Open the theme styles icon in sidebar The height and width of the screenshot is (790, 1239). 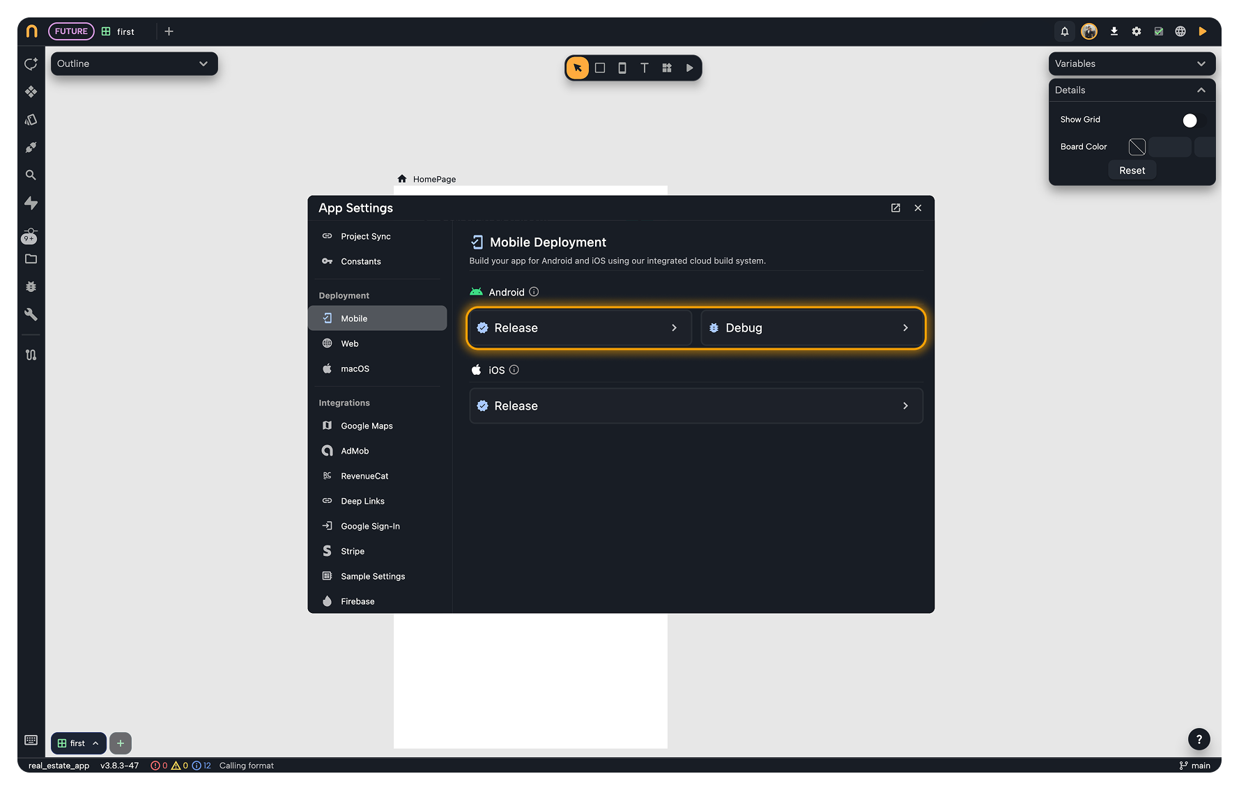[31, 120]
